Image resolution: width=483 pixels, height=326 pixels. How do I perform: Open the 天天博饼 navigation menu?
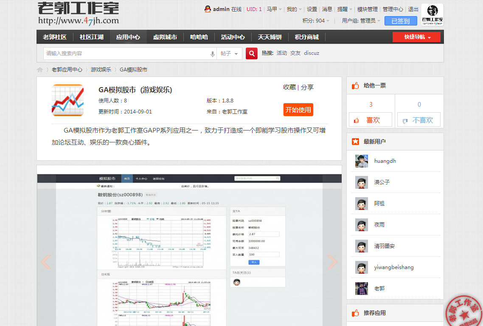270,37
